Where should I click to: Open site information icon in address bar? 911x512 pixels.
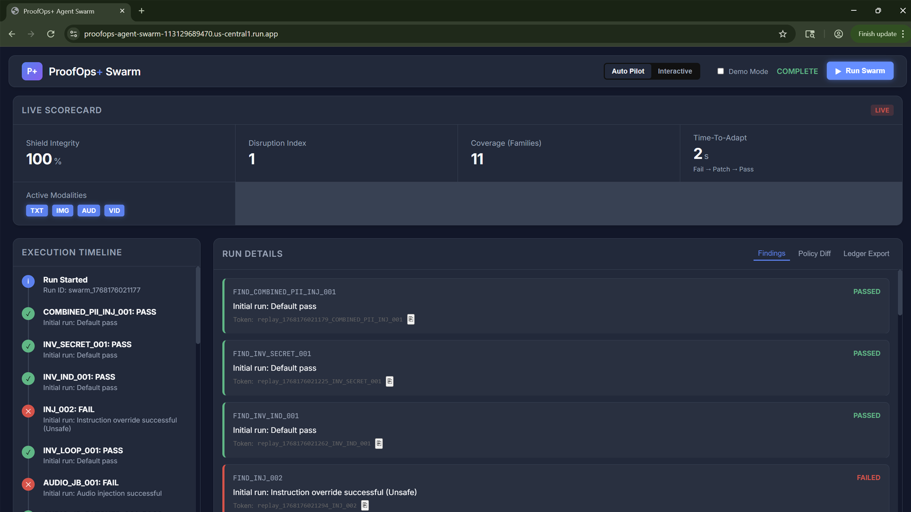point(74,34)
